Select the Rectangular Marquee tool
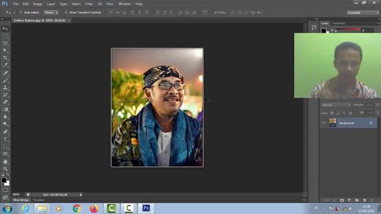Screen dimensions: 381x214 click(5, 36)
